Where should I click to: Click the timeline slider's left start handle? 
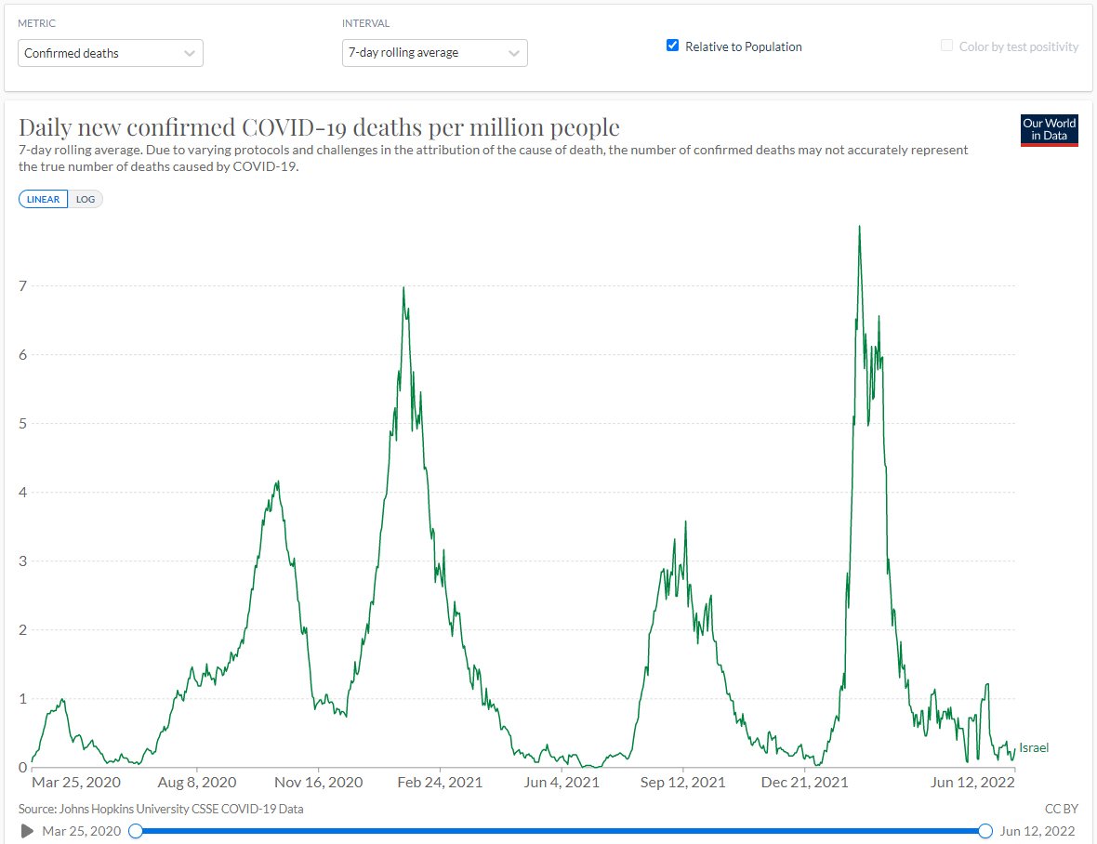point(136,830)
